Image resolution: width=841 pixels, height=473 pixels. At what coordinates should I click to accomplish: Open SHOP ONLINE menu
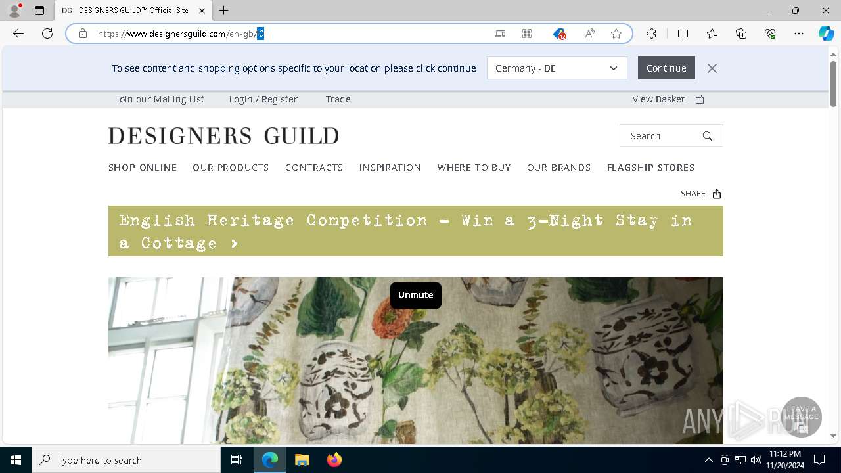click(143, 168)
